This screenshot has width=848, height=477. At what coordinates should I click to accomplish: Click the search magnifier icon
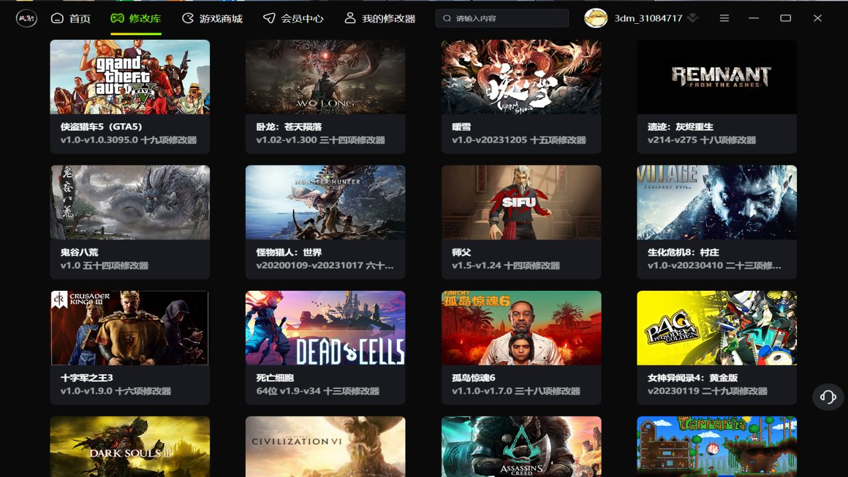point(447,19)
